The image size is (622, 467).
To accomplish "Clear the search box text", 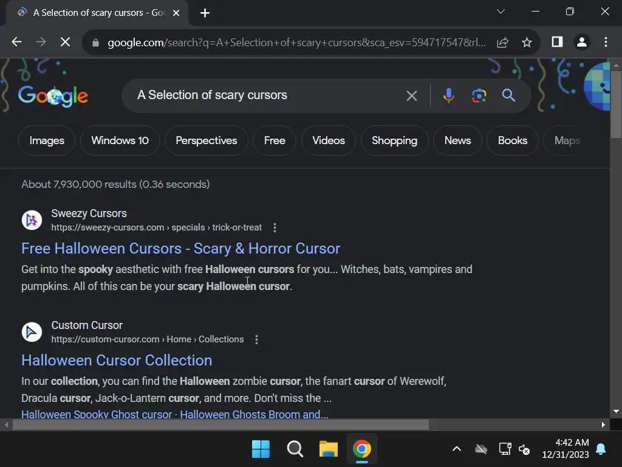I will pyautogui.click(x=412, y=95).
